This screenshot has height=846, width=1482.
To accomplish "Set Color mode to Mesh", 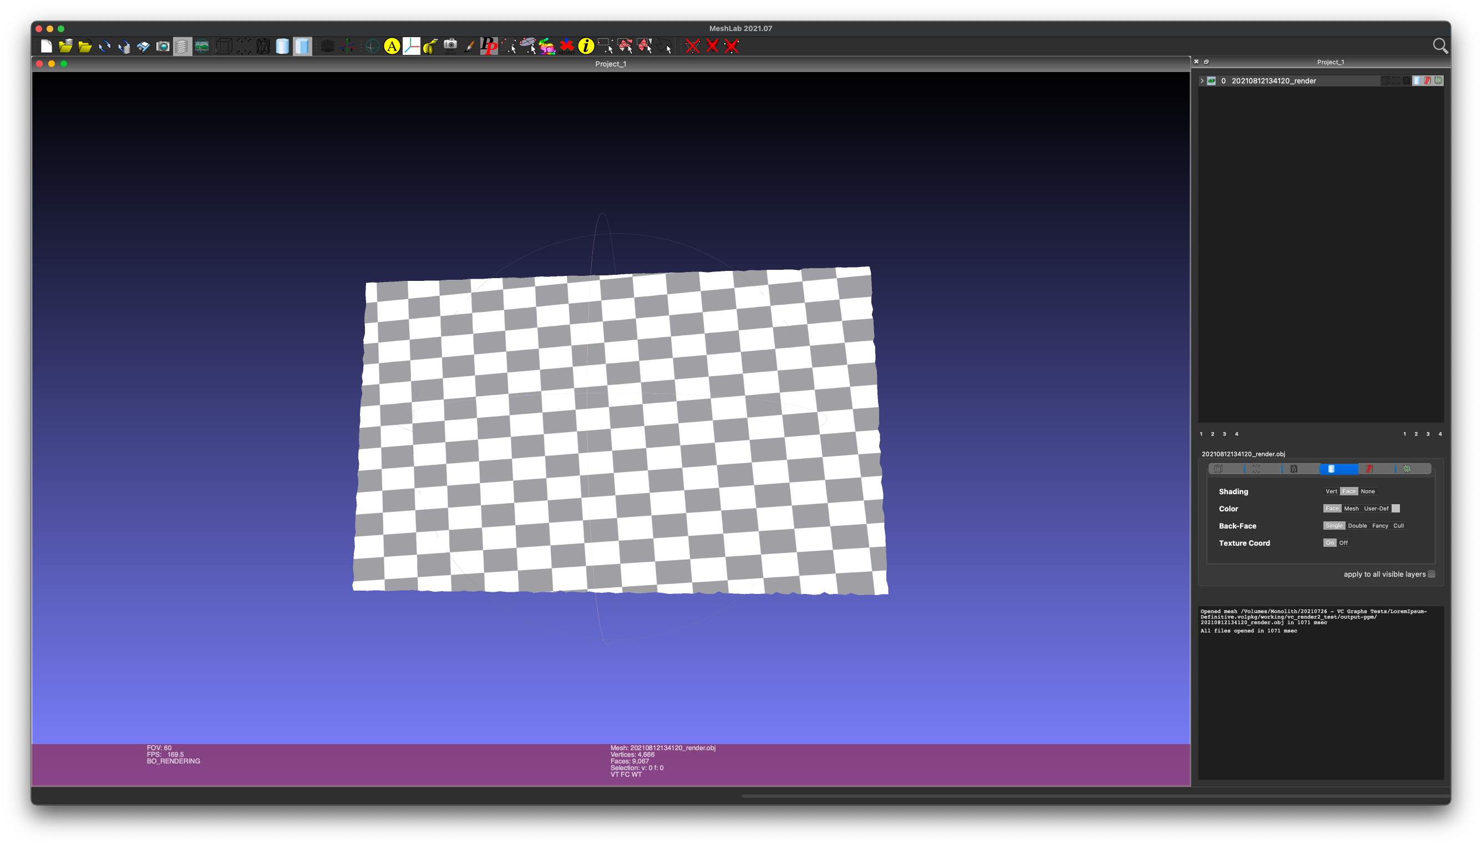I will [x=1351, y=509].
